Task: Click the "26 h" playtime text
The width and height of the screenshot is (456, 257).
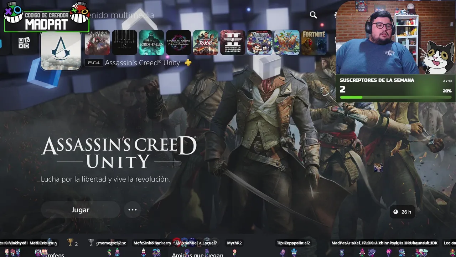Action: point(406,212)
